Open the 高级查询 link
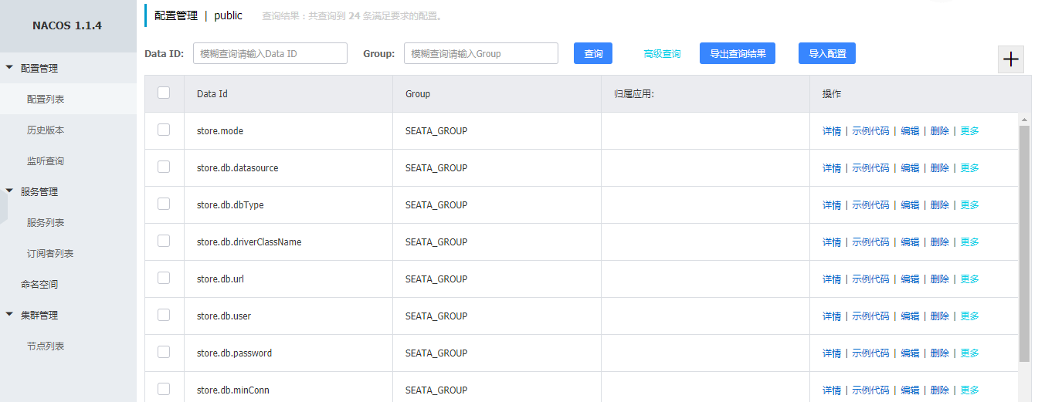Image resolution: width=1038 pixels, height=402 pixels. [x=662, y=54]
